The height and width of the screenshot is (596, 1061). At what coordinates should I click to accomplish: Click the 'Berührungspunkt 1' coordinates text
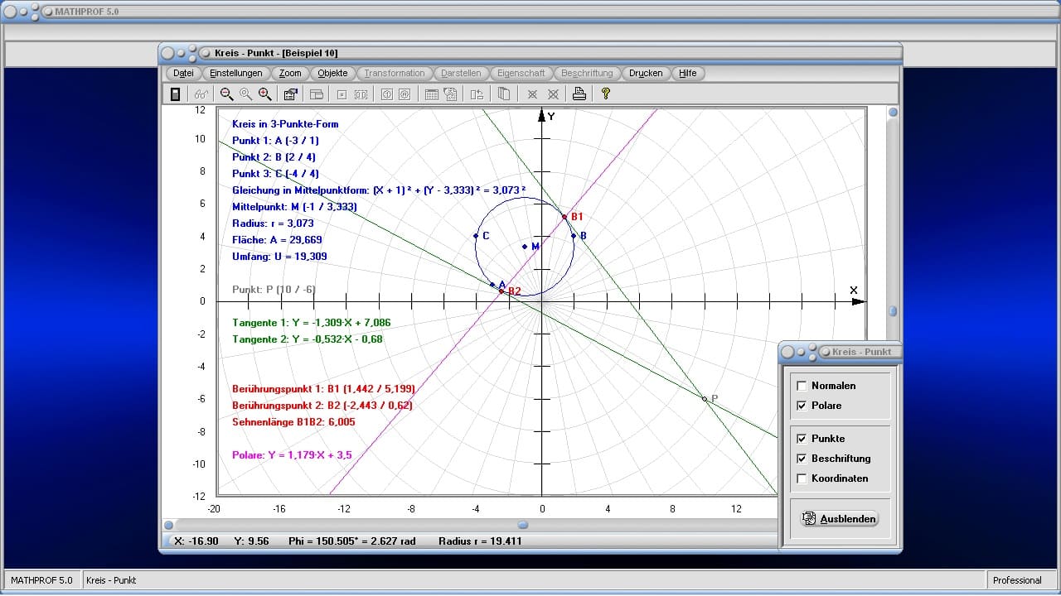click(324, 389)
